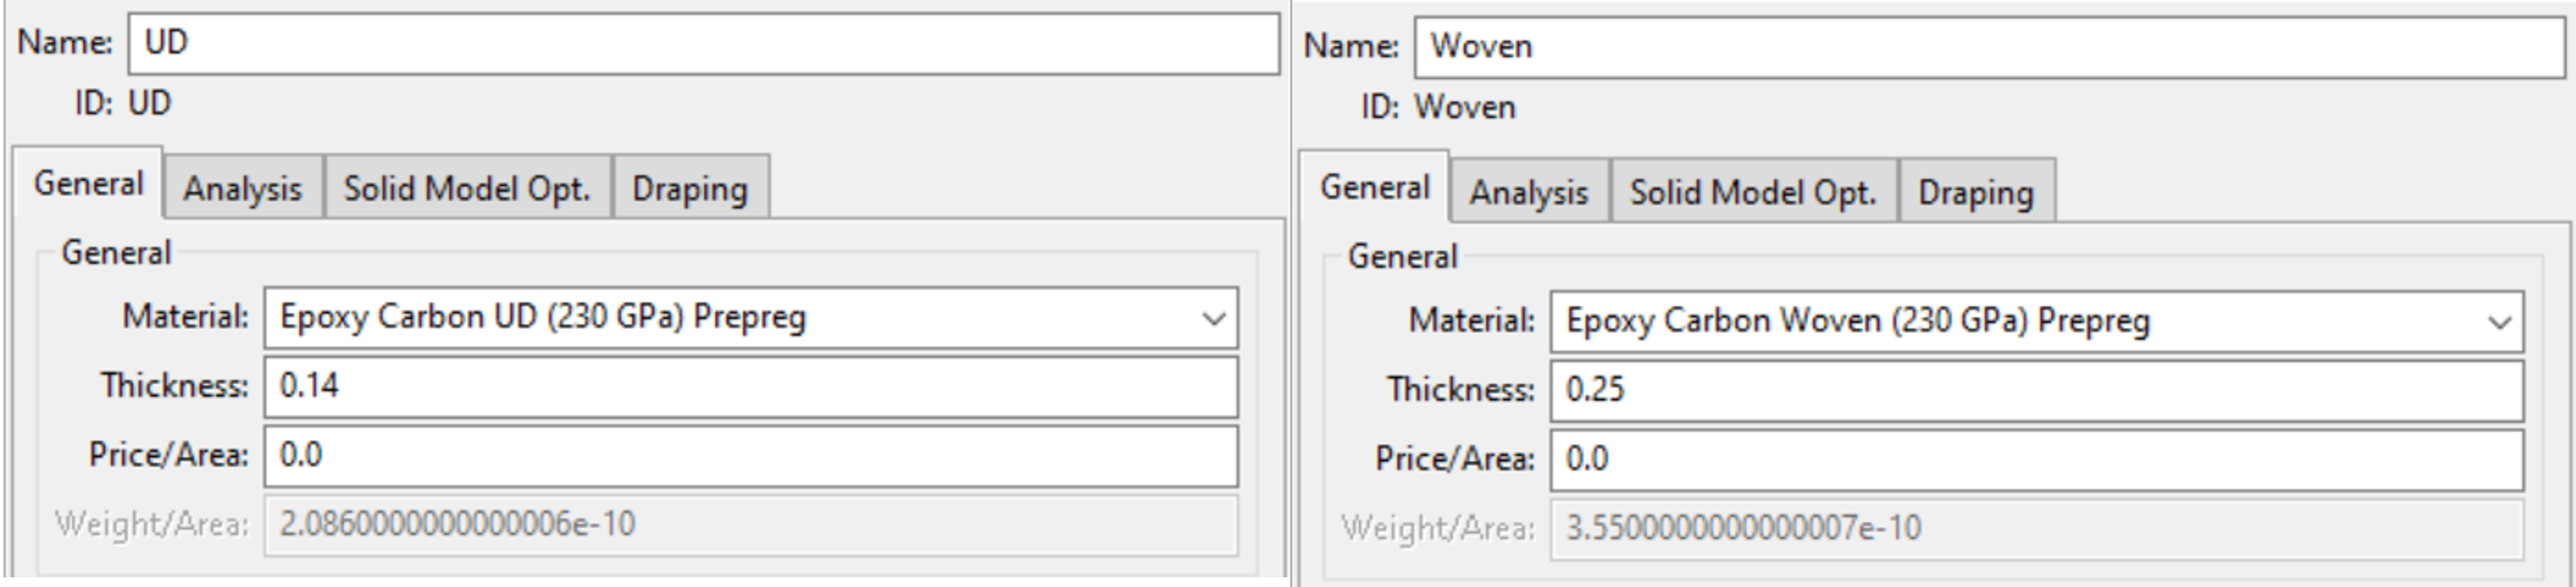2576x587 pixels.
Task: Click Price/Area field in the UD fabric panel
Action: [750, 457]
